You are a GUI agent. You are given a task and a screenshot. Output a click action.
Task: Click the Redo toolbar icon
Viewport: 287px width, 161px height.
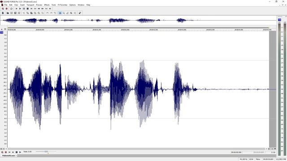pyautogui.click(x=51, y=13)
